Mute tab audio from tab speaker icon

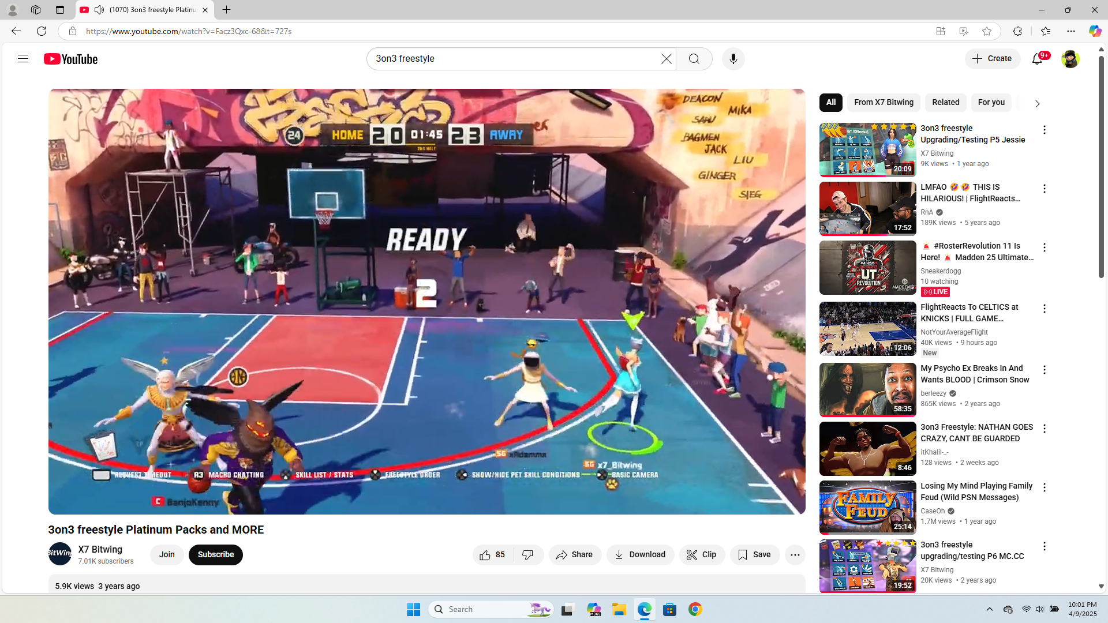pyautogui.click(x=99, y=10)
